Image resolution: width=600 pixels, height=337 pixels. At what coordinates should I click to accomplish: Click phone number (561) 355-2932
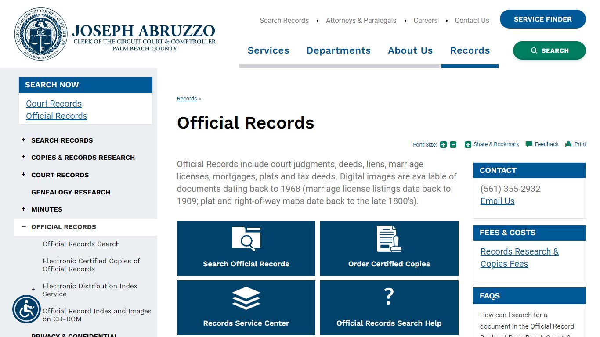(510, 189)
